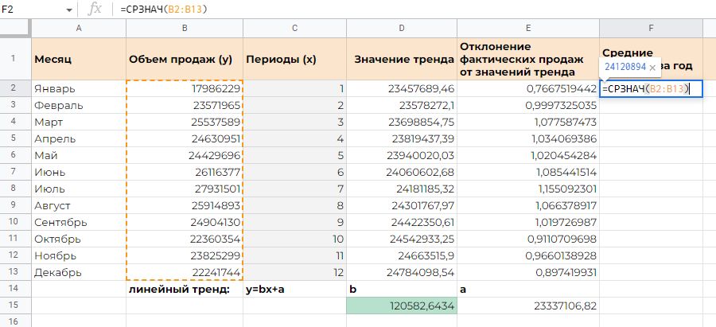Click trend value 23940020,03
Viewport: 716px width, 327px height.
point(402,155)
